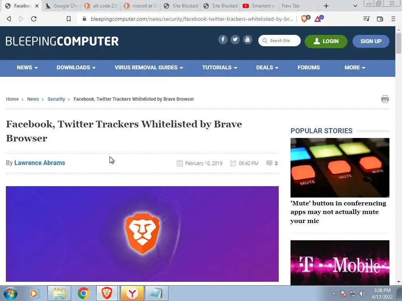Open the notepad app in taskbar
Screen dimensions: 402x301
157,293
